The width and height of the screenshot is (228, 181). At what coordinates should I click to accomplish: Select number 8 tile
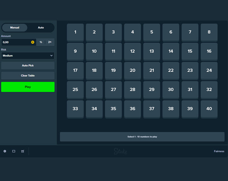tap(209, 32)
